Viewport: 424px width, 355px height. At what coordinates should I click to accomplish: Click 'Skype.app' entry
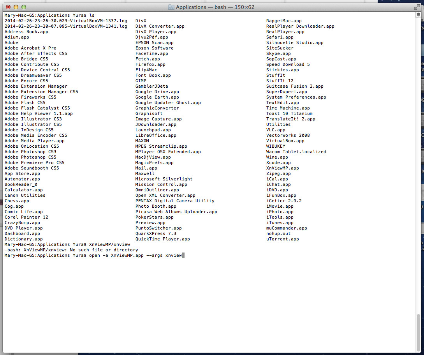click(278, 53)
